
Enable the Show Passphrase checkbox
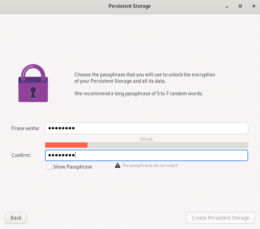coord(49,167)
